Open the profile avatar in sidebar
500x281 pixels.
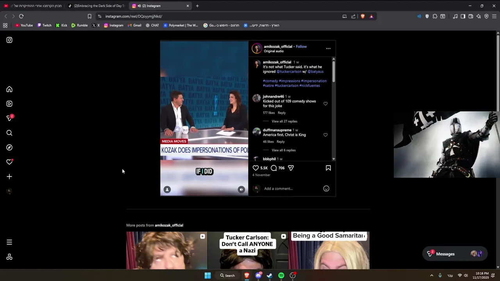point(9,191)
